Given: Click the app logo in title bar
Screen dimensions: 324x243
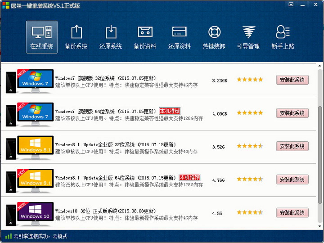Looking at the screenshot, I should 6,5.
